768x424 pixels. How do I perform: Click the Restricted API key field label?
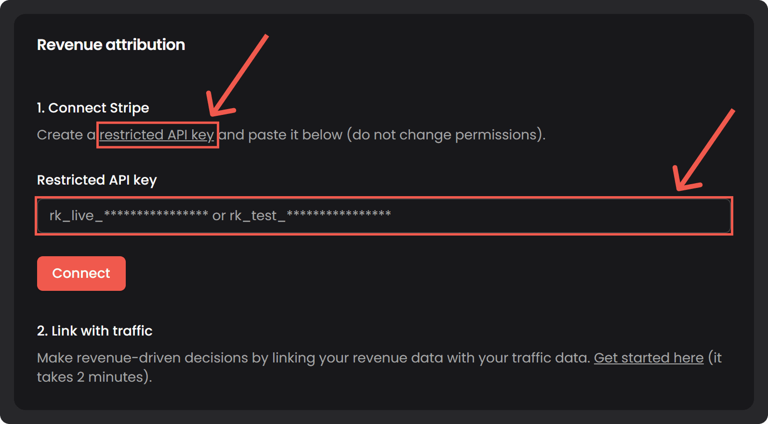97,180
